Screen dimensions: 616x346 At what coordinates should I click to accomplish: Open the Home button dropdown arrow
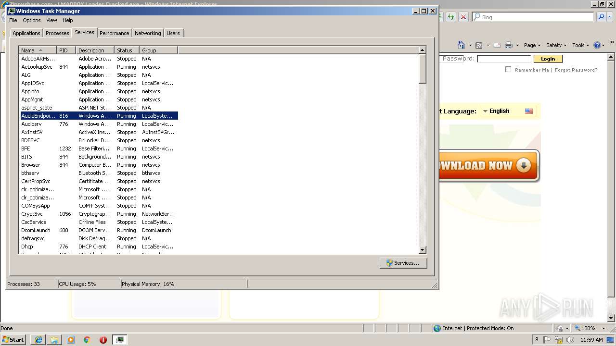(471, 46)
